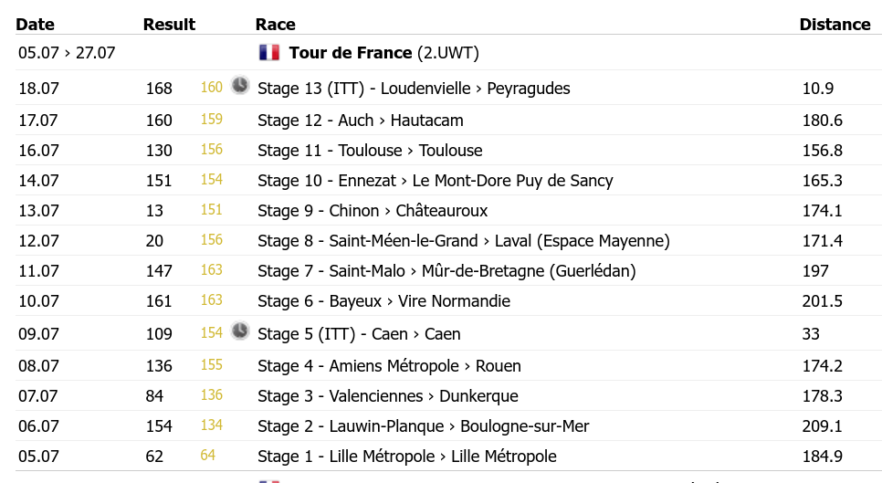The height and width of the screenshot is (483, 882).
Task: Open Stage 11 Toulouse › Toulouse
Action: (370, 151)
